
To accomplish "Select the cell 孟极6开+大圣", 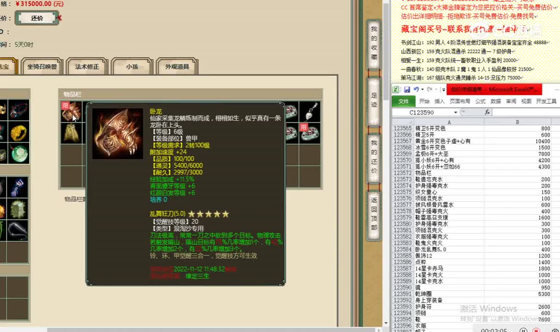I will [x=449, y=154].
